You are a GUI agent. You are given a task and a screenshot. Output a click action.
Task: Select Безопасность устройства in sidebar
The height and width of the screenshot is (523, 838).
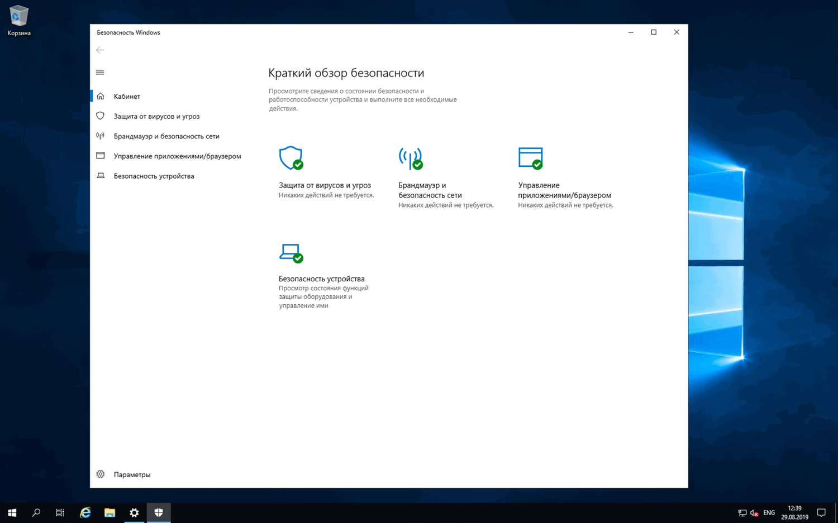[154, 176]
